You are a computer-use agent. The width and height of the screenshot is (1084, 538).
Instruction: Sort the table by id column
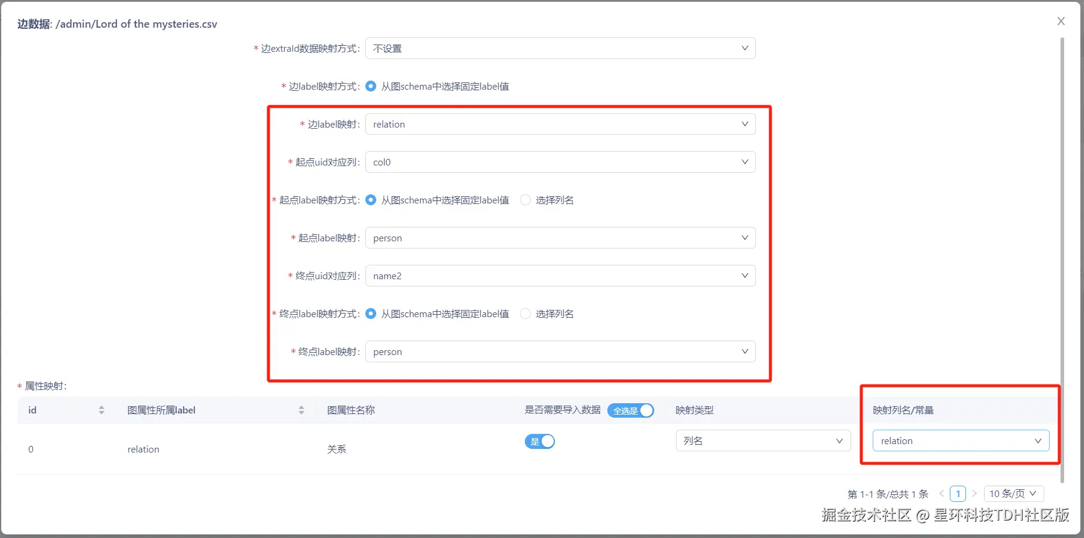101,410
